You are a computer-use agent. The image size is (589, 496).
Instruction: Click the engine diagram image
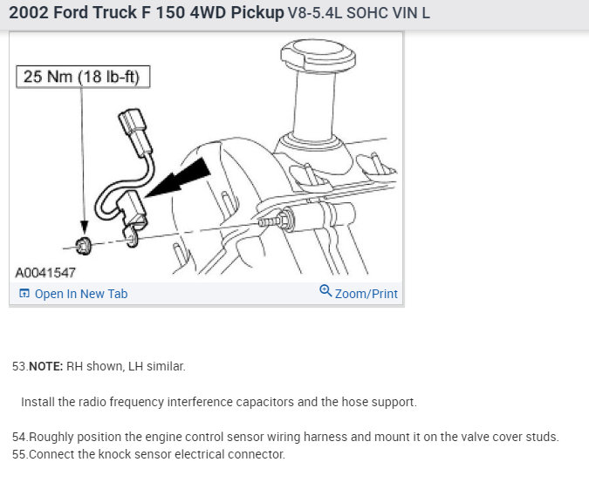[x=206, y=157]
